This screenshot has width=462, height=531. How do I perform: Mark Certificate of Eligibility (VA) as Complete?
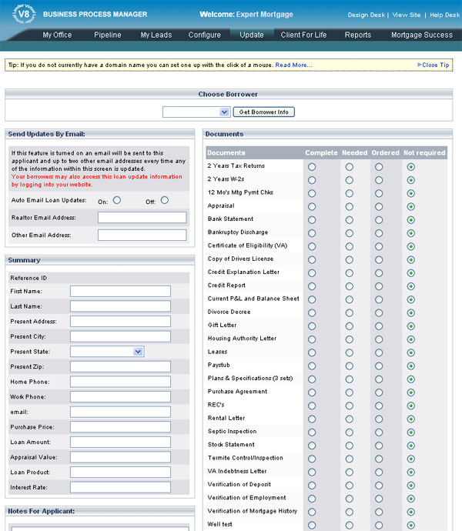312,246
